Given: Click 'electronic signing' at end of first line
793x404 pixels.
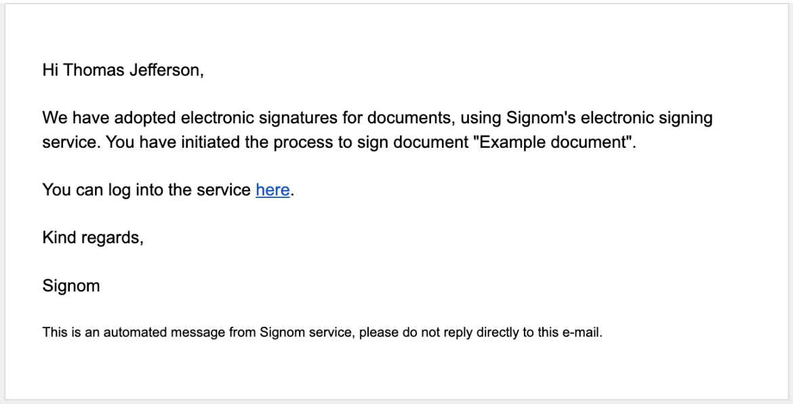Looking at the screenshot, I should (647, 119).
